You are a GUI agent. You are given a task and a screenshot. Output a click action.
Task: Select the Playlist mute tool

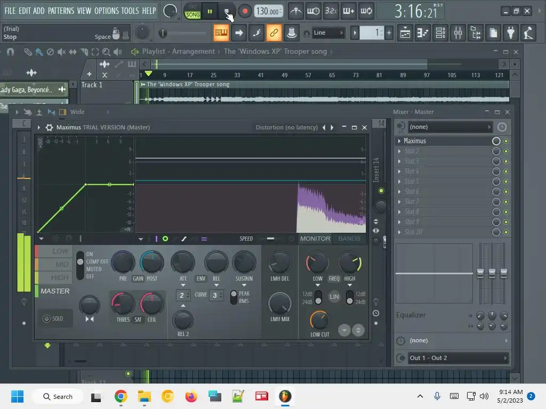point(62,52)
